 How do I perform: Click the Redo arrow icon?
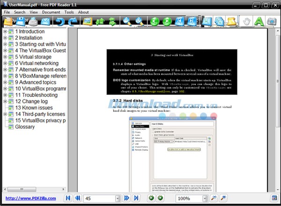[73, 21]
